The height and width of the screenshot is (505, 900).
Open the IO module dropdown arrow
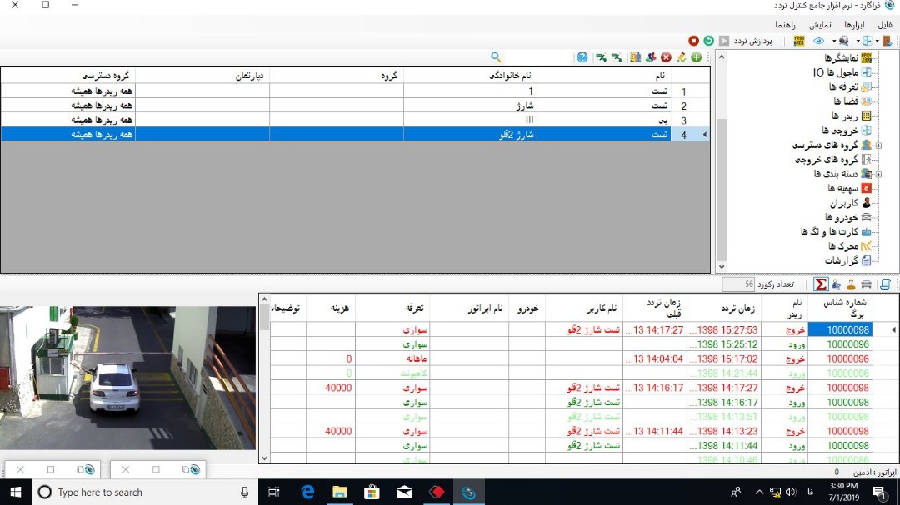click(x=858, y=42)
